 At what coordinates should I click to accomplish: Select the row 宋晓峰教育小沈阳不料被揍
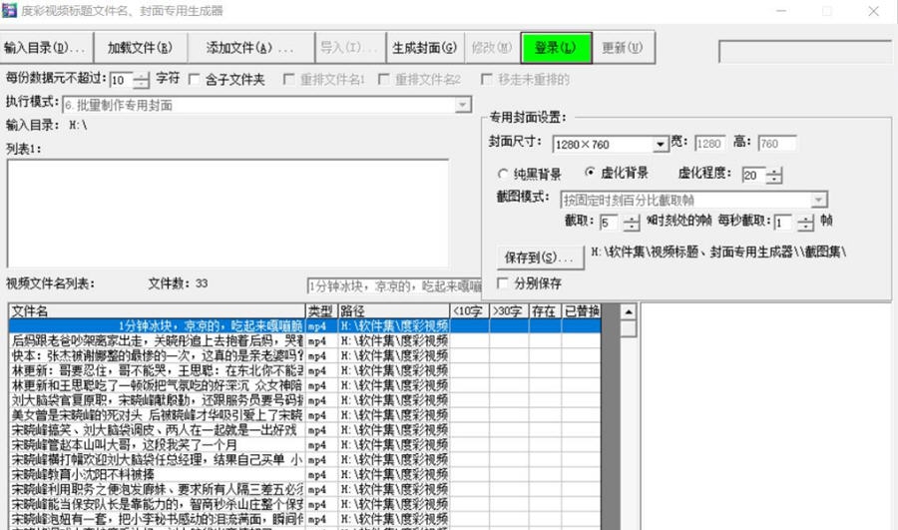tap(304, 475)
